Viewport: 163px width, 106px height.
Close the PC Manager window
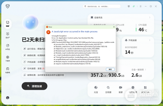pos(156,6)
